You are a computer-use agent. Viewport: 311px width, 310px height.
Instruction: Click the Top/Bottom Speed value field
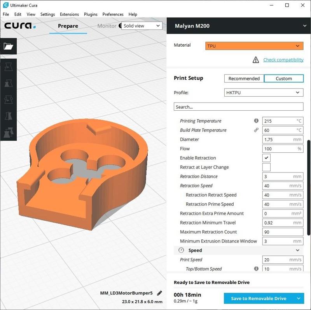[x=283, y=268]
